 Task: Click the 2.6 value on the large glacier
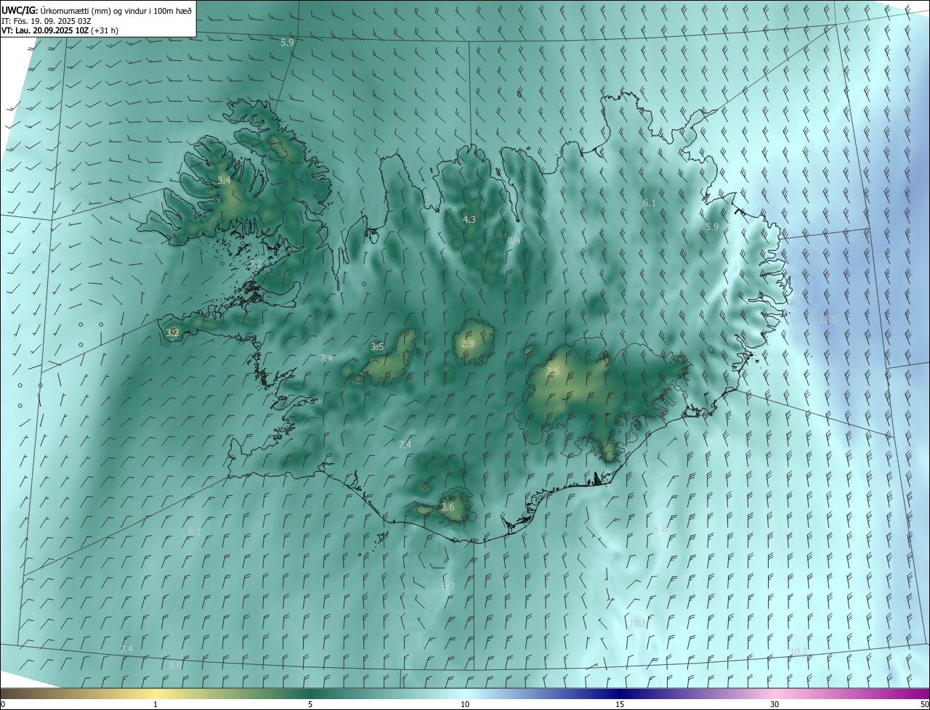pyautogui.click(x=554, y=372)
